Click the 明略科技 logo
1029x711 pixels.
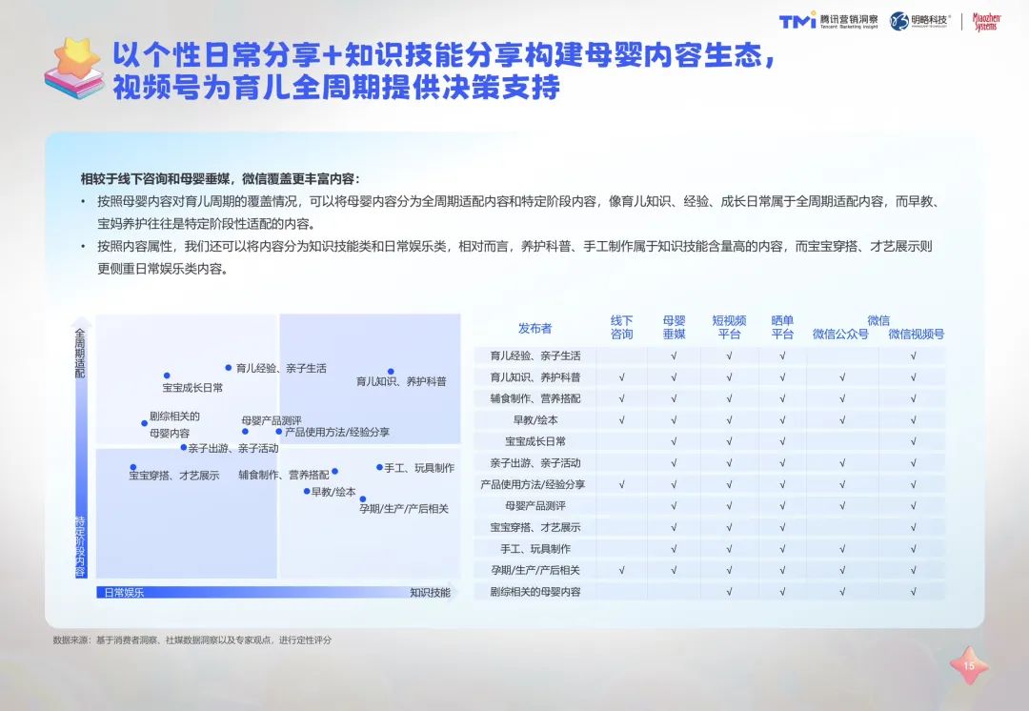pos(919,21)
